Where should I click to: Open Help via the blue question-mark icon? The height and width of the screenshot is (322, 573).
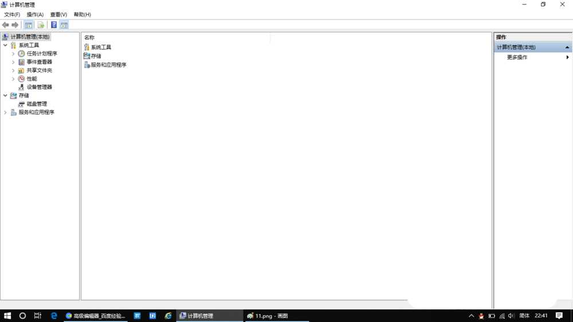pos(54,25)
